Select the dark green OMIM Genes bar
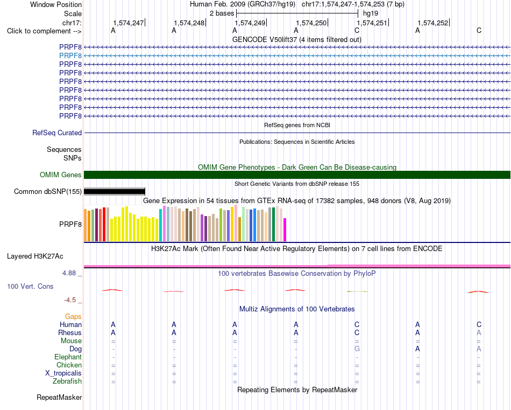The image size is (511, 410). tap(297, 175)
